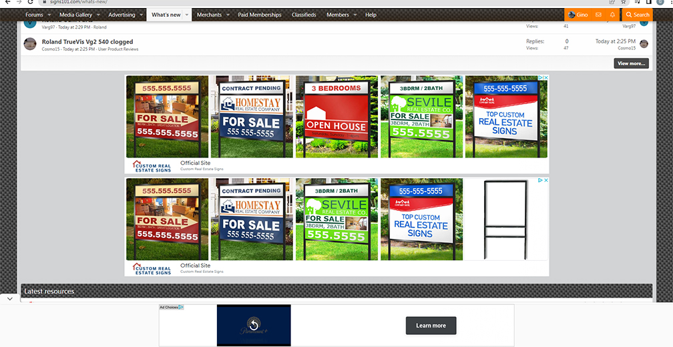Image resolution: width=673 pixels, height=347 pixels.
Task: Click first ad's Top Custom Real Estate Signs
Action: [x=507, y=117]
